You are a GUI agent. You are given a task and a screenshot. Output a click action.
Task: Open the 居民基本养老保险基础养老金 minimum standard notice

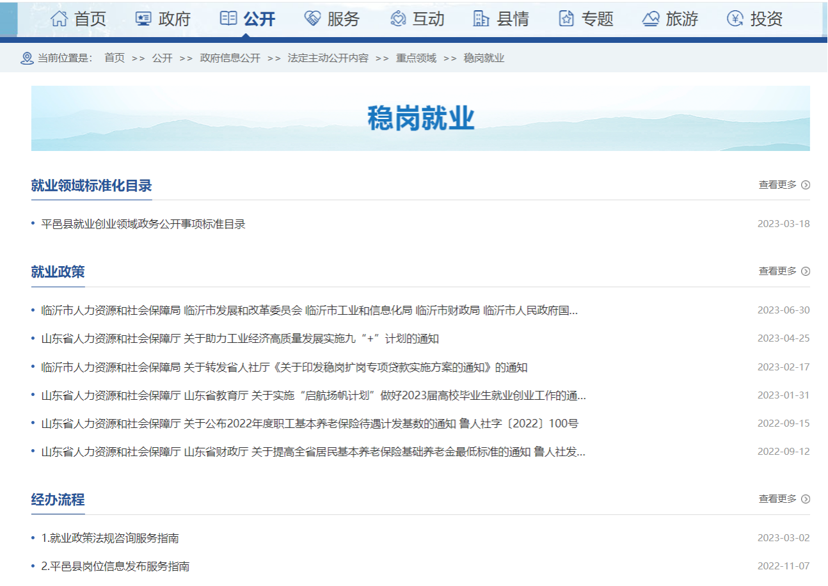(x=314, y=452)
